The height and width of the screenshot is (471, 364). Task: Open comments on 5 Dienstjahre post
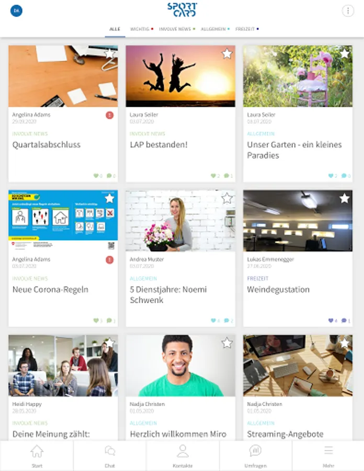226,320
